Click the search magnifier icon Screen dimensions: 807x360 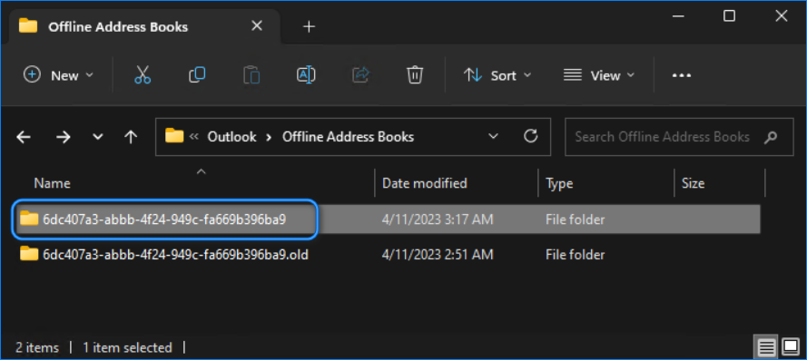click(x=771, y=137)
